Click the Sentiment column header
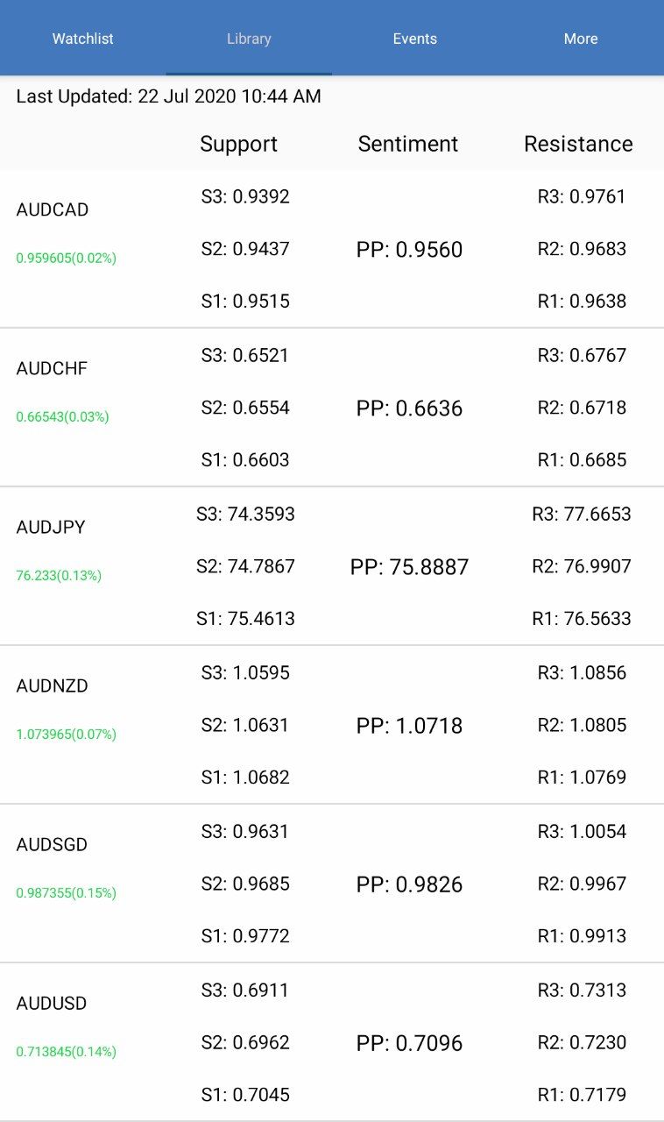Image resolution: width=664 pixels, height=1122 pixels. click(408, 145)
